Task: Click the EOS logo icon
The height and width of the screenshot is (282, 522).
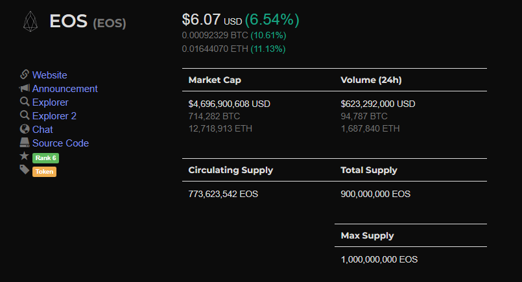Action: pyautogui.click(x=30, y=21)
